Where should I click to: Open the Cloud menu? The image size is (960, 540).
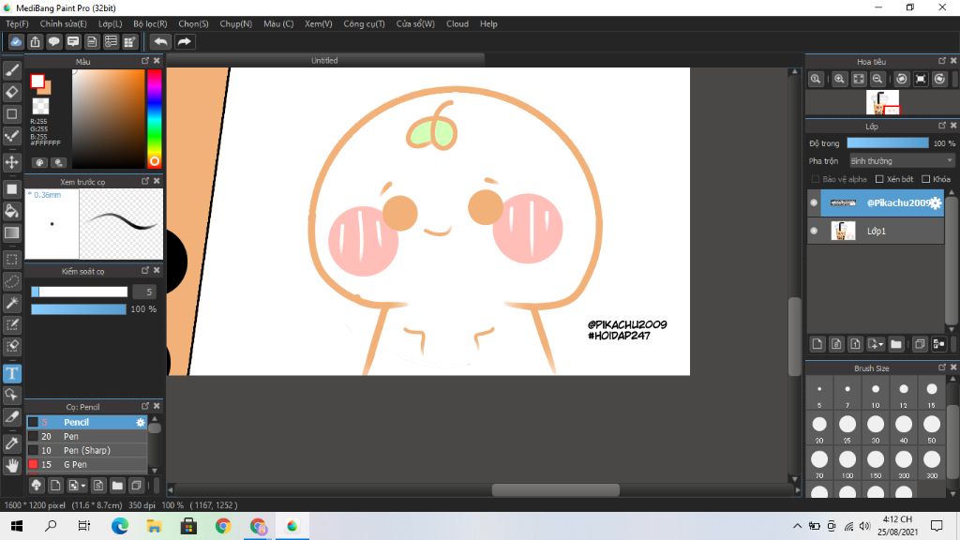coord(457,23)
